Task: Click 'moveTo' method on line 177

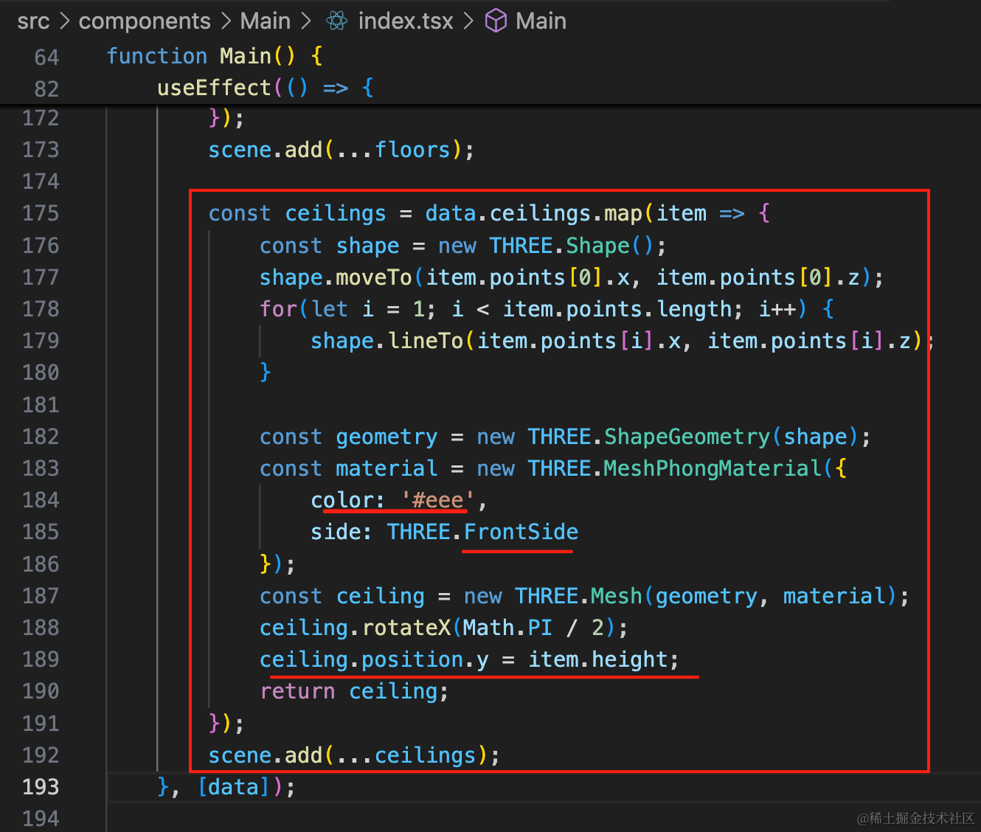Action: click(x=373, y=277)
